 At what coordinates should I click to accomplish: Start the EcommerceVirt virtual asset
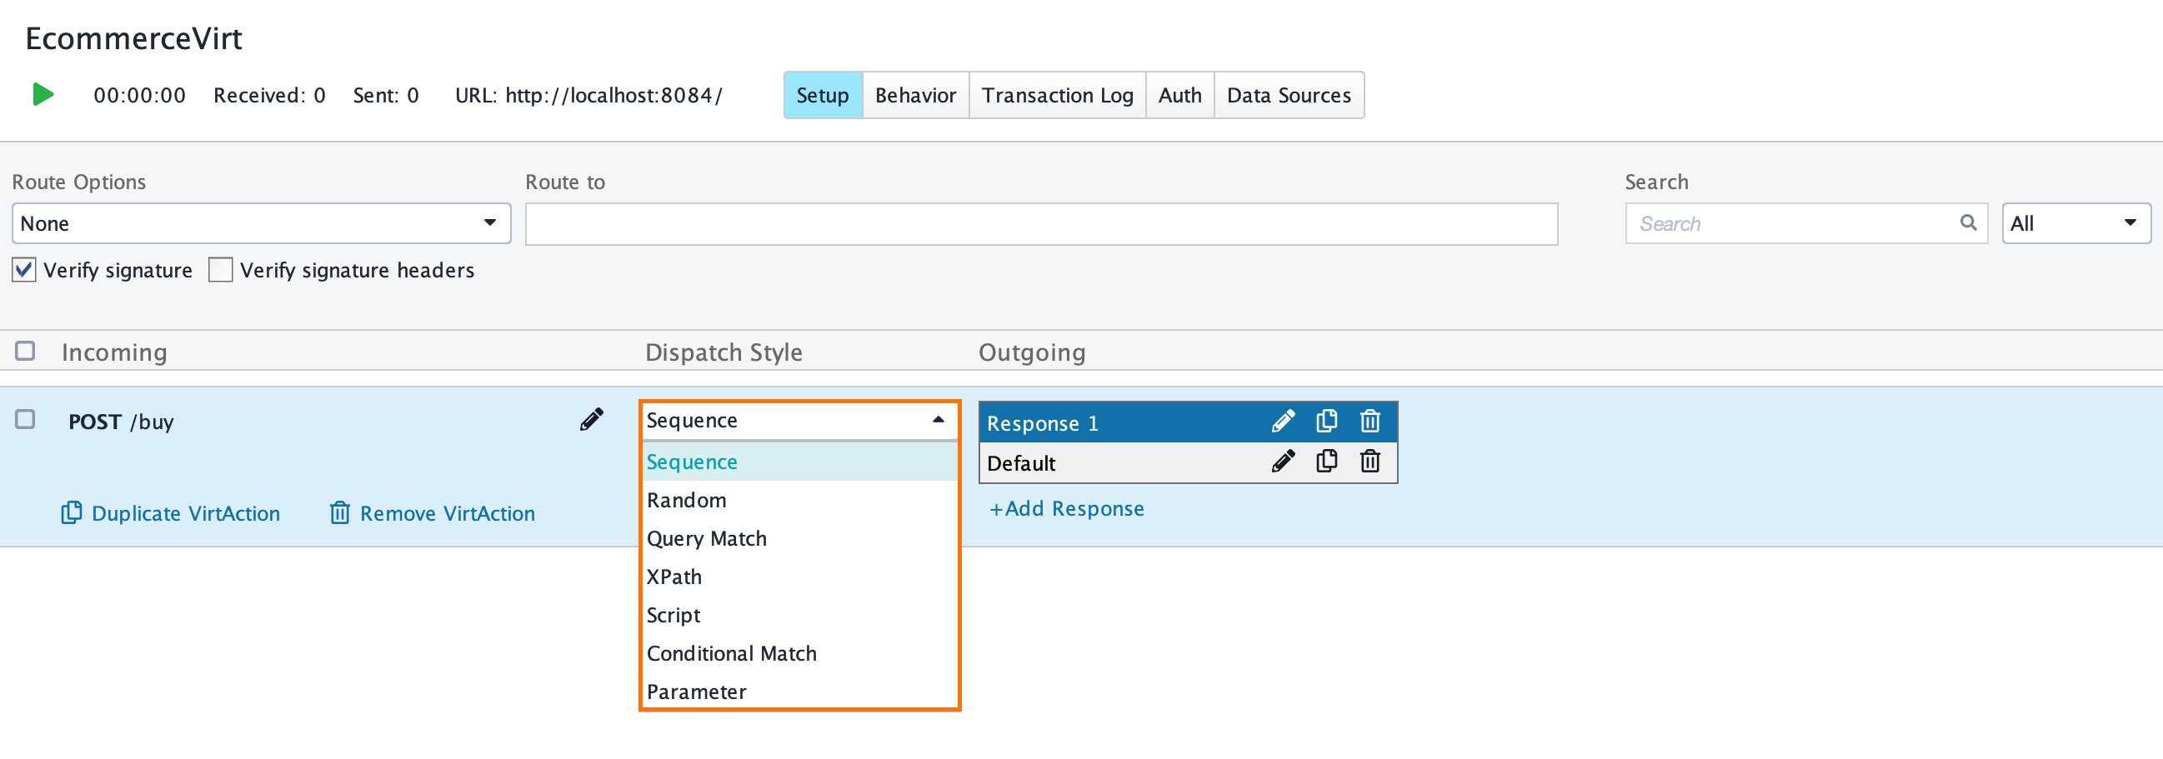(41, 95)
